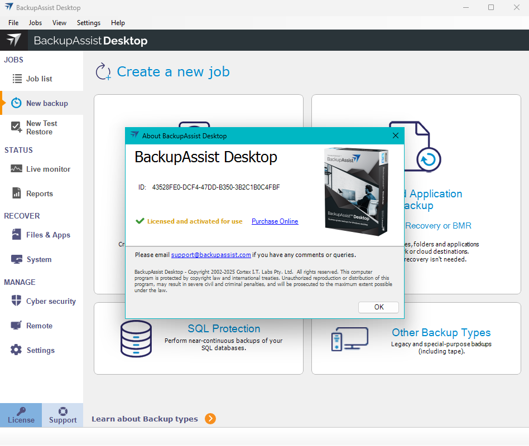529x446 pixels.
Task: Click the Cyber security label
Action: coord(51,301)
